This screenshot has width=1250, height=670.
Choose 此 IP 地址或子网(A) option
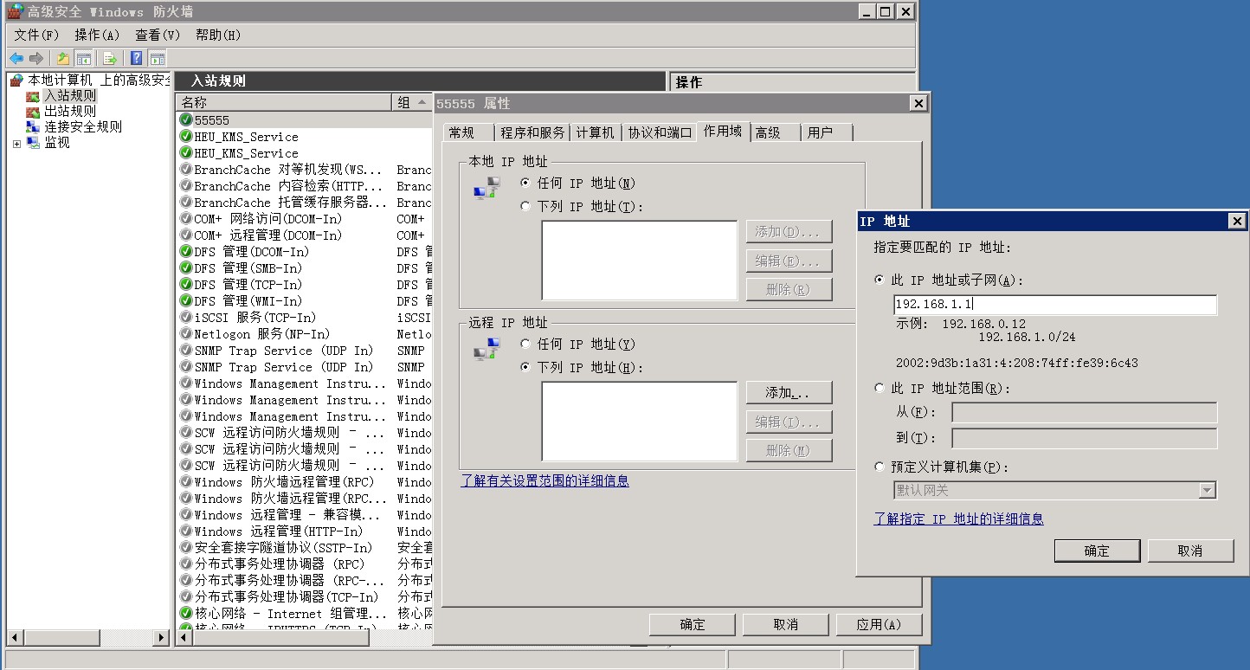click(880, 280)
